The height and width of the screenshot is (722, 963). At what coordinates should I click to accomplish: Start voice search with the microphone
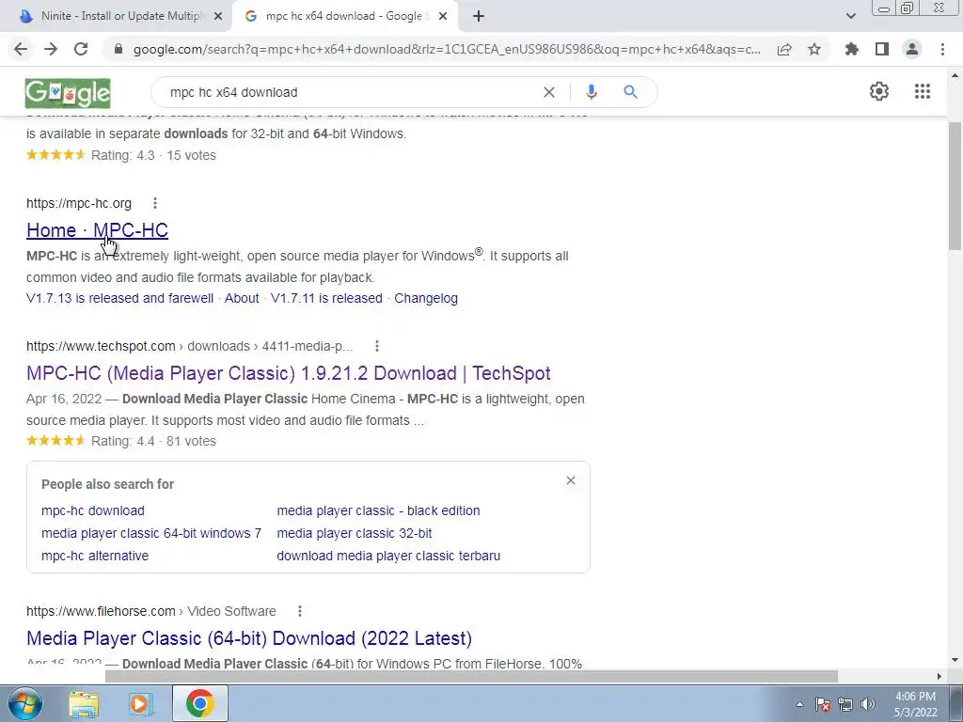coord(592,92)
